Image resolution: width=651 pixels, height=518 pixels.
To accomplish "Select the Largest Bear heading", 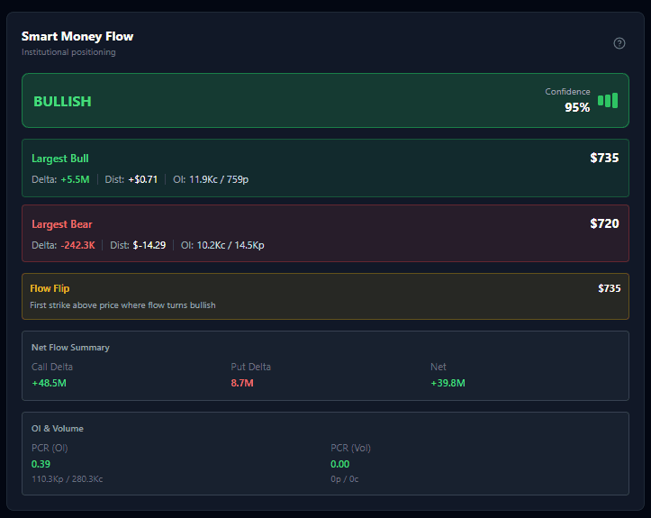I will [x=62, y=224].
